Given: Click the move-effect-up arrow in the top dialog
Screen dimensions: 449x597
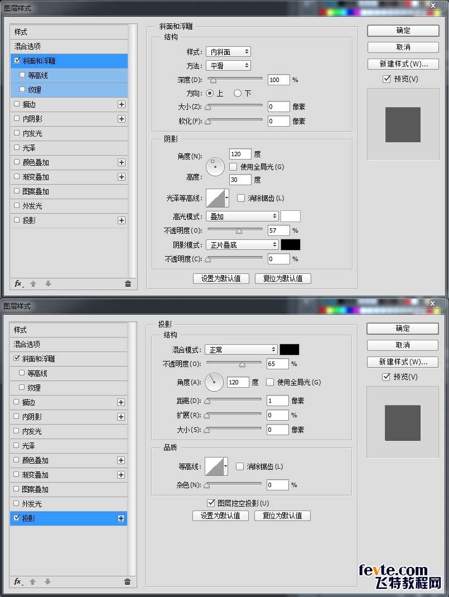Looking at the screenshot, I should coord(33,283).
